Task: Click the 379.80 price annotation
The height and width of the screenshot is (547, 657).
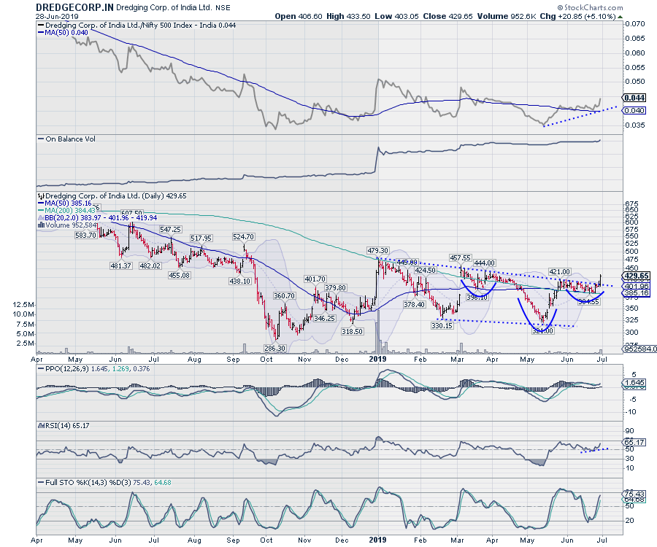Action: click(x=335, y=287)
